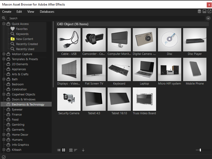
Task: Open the Databases menu
Action: [x=47, y=11]
